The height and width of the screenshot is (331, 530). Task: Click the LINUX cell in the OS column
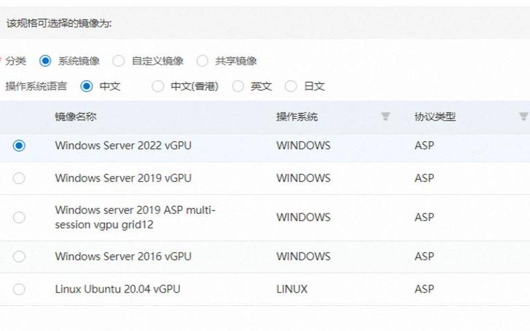point(292,289)
